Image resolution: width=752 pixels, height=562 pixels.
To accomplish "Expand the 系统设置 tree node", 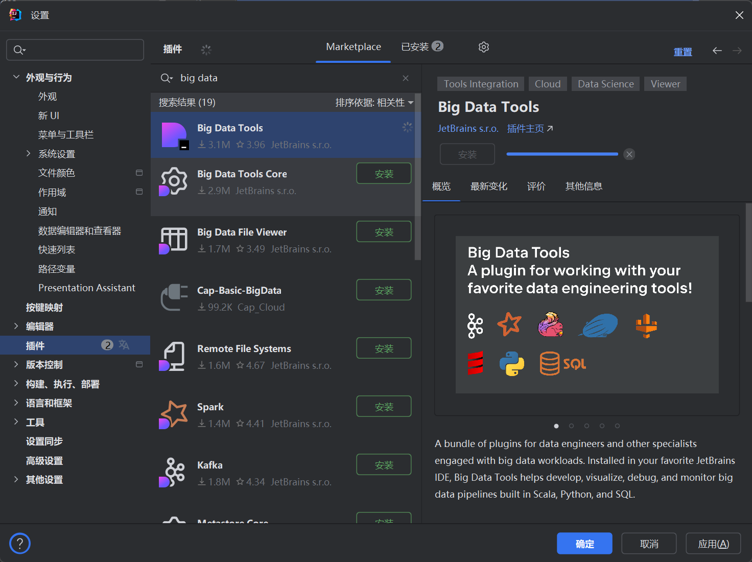I will click(x=29, y=153).
